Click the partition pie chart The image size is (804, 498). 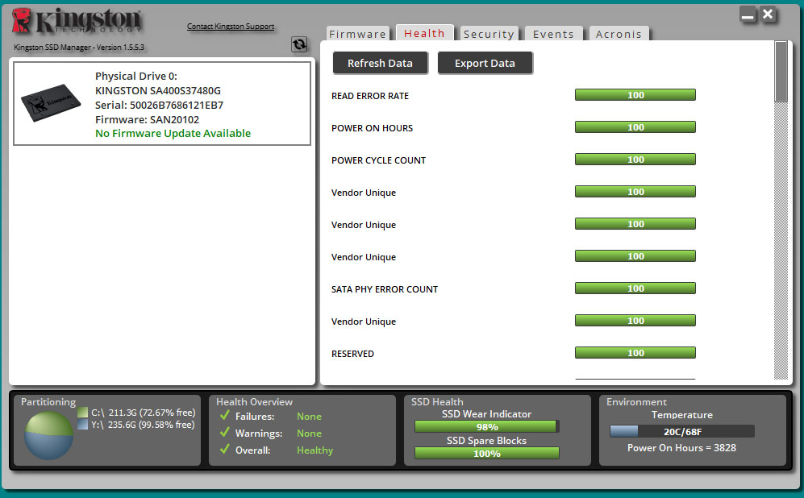[x=48, y=435]
